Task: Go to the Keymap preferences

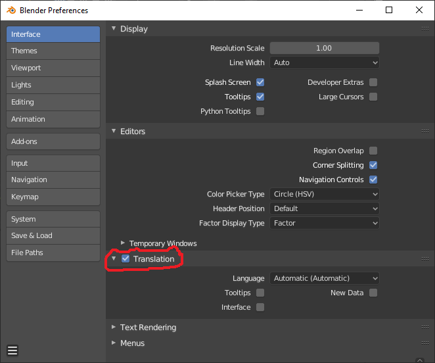Action: click(53, 197)
